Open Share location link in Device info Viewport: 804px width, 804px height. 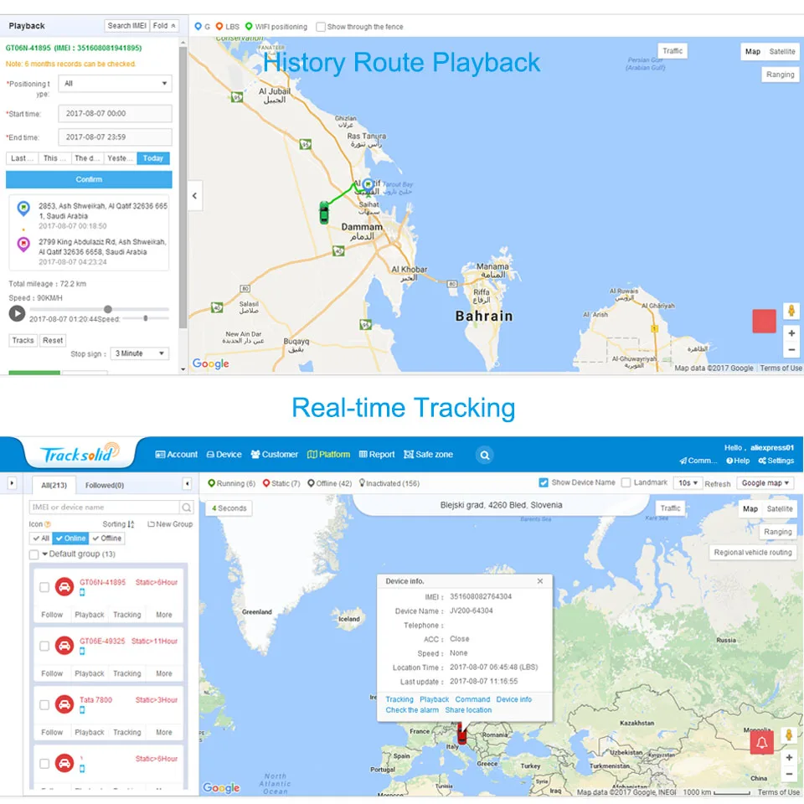tap(468, 710)
